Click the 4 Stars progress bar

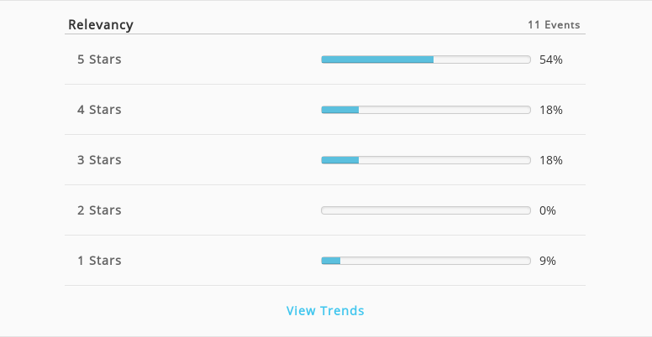point(426,110)
